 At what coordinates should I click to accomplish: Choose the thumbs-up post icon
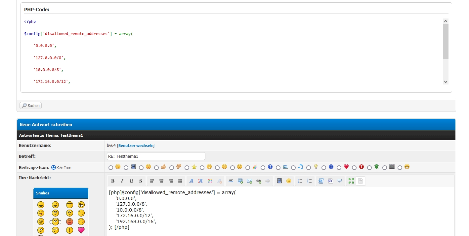[x=163, y=167]
